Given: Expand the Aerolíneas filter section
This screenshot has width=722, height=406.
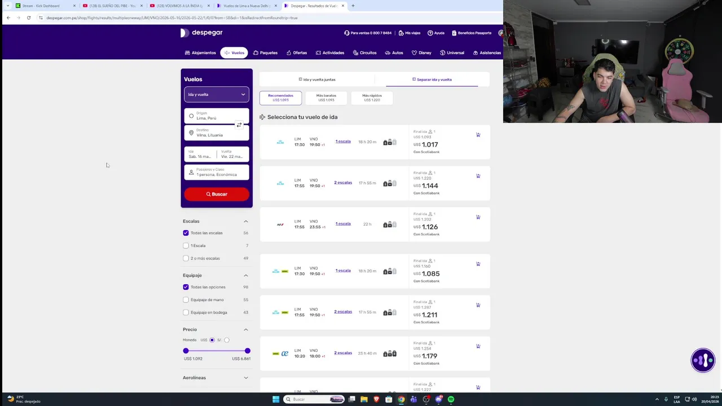Looking at the screenshot, I should pyautogui.click(x=245, y=378).
